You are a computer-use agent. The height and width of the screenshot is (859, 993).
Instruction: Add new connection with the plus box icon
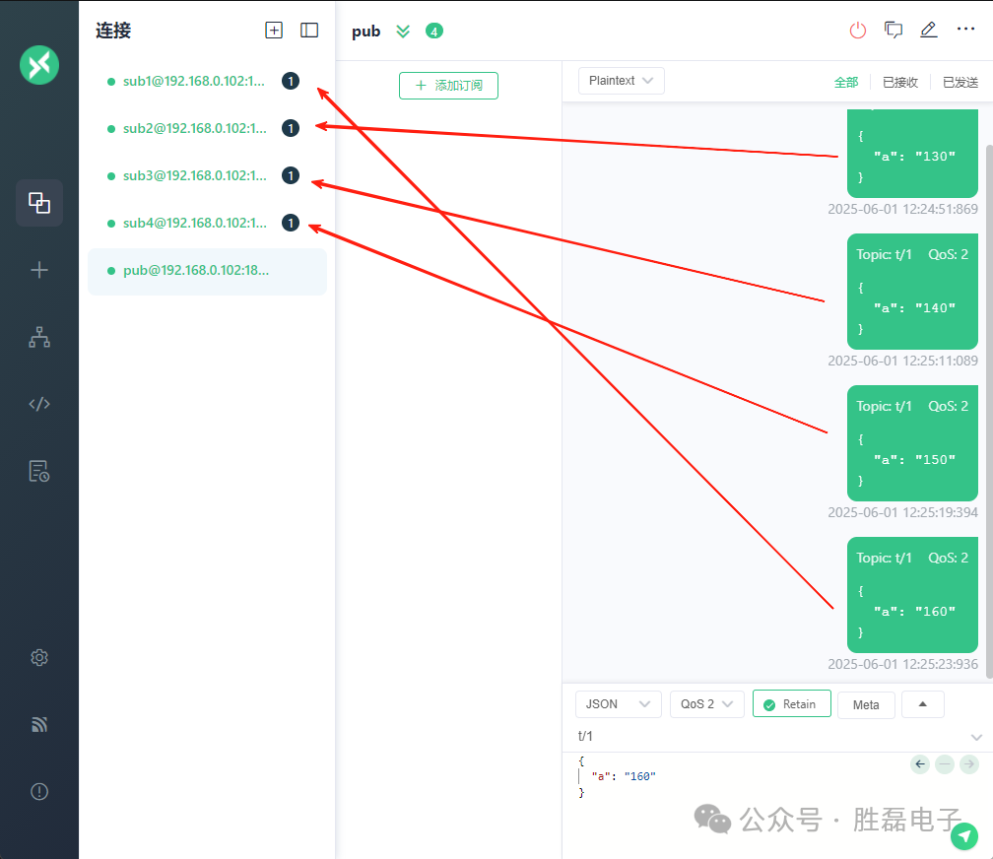click(274, 30)
